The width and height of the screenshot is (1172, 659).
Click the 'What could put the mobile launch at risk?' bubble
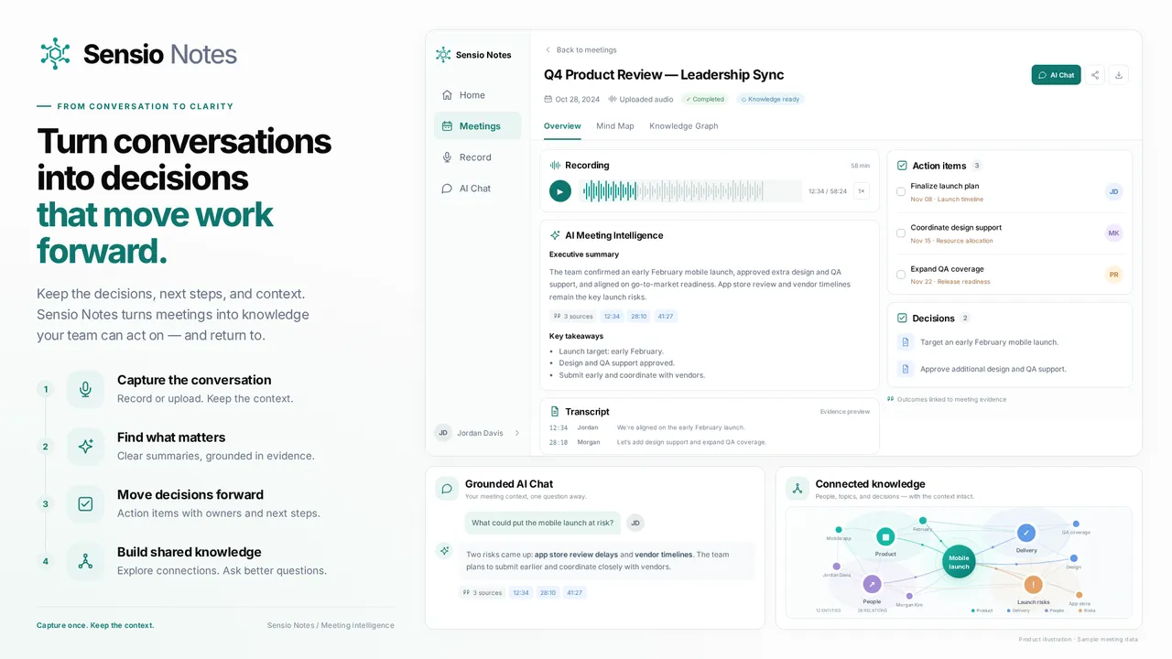pyautogui.click(x=543, y=524)
